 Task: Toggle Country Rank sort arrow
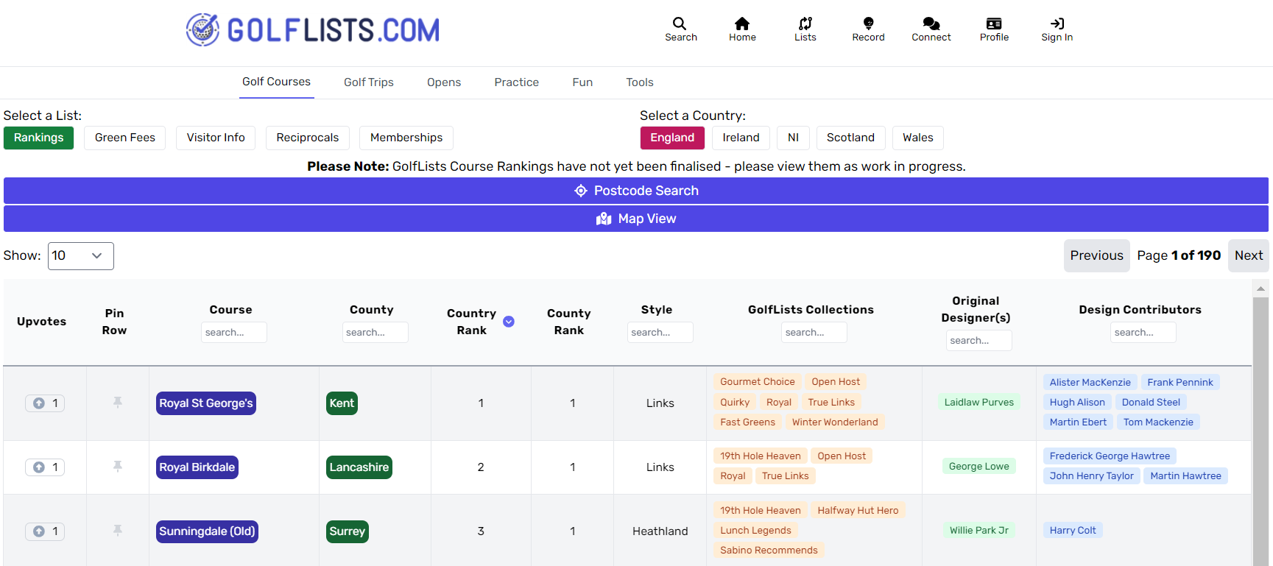pos(509,322)
